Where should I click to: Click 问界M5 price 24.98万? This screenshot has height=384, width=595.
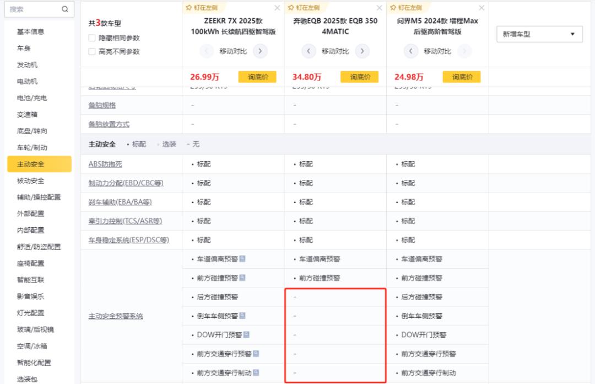[409, 77]
